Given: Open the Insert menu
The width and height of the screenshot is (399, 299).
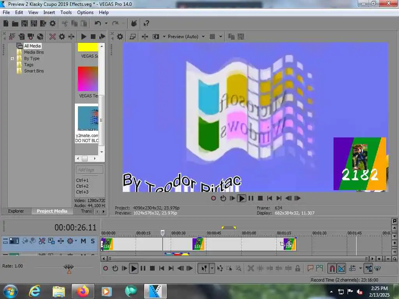Looking at the screenshot, I should point(49,12).
